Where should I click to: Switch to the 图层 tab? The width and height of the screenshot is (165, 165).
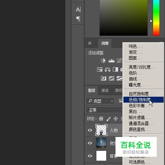tap(92, 90)
